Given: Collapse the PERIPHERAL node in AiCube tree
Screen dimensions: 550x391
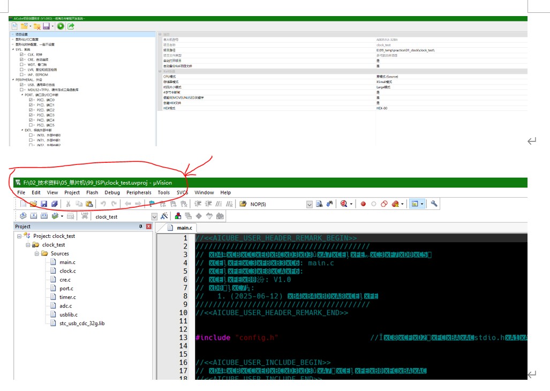Looking at the screenshot, I should (x=13, y=80).
